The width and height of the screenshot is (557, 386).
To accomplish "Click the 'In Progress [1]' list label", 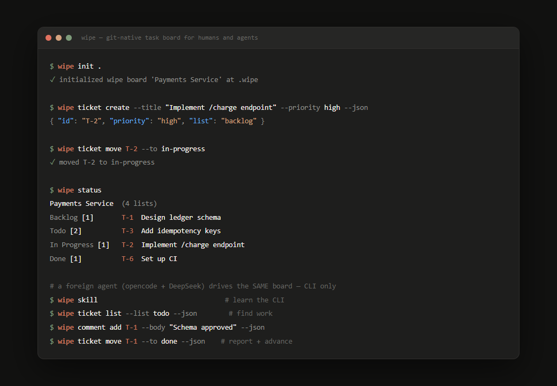I will tap(80, 244).
